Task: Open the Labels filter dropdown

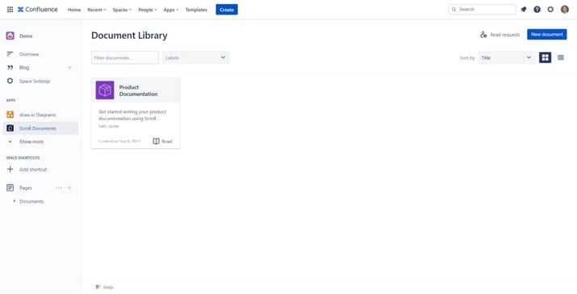Action: pyautogui.click(x=196, y=58)
